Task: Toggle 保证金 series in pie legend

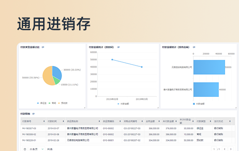Action: pyautogui.click(x=42, y=103)
